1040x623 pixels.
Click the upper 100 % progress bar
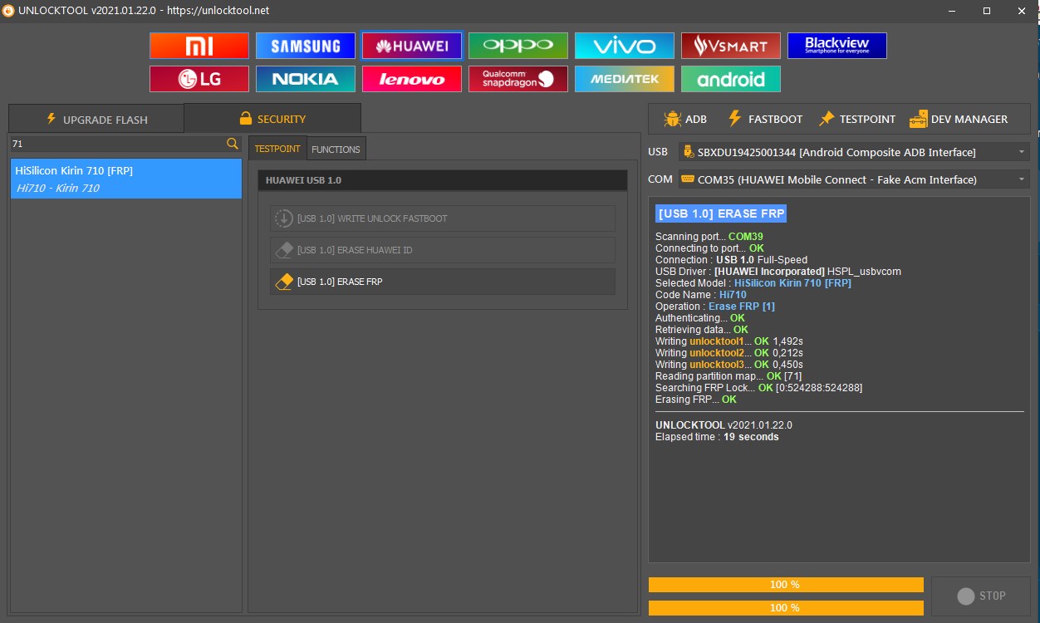pos(786,585)
